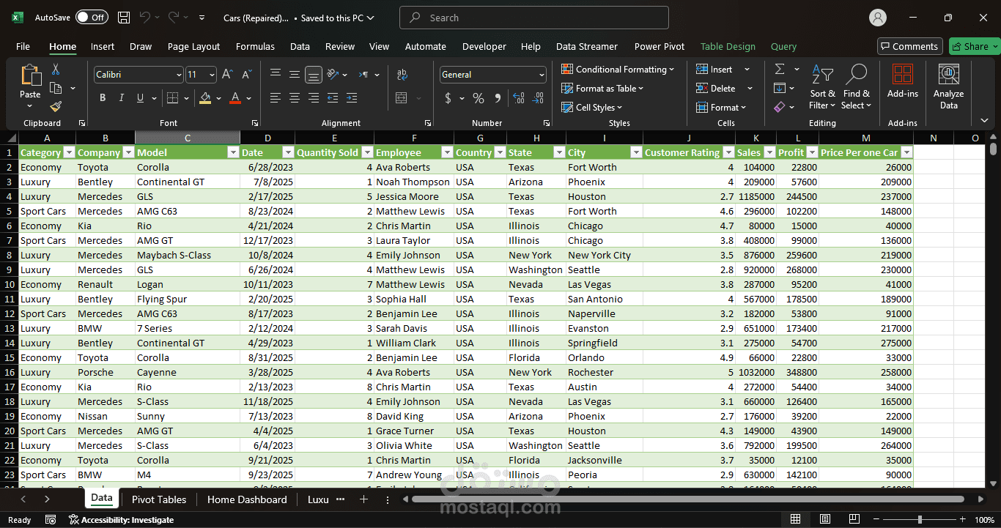Apply the Borders icon
This screenshot has height=528, width=1001.
[172, 98]
